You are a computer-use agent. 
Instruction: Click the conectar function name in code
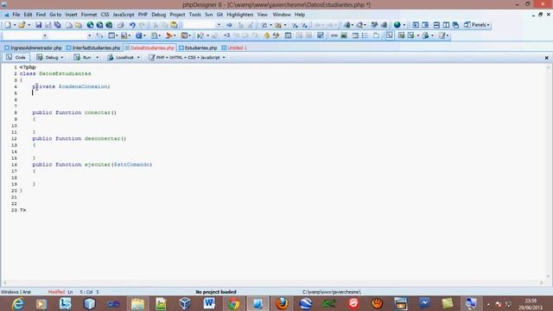tap(98, 112)
